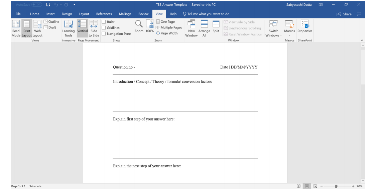
Task: Click 'Explain the next step of your answer here:'
Action: pos(147,166)
